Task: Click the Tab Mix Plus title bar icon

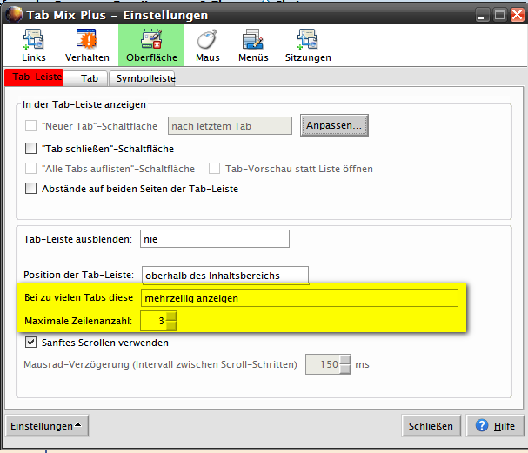Action: coord(14,15)
